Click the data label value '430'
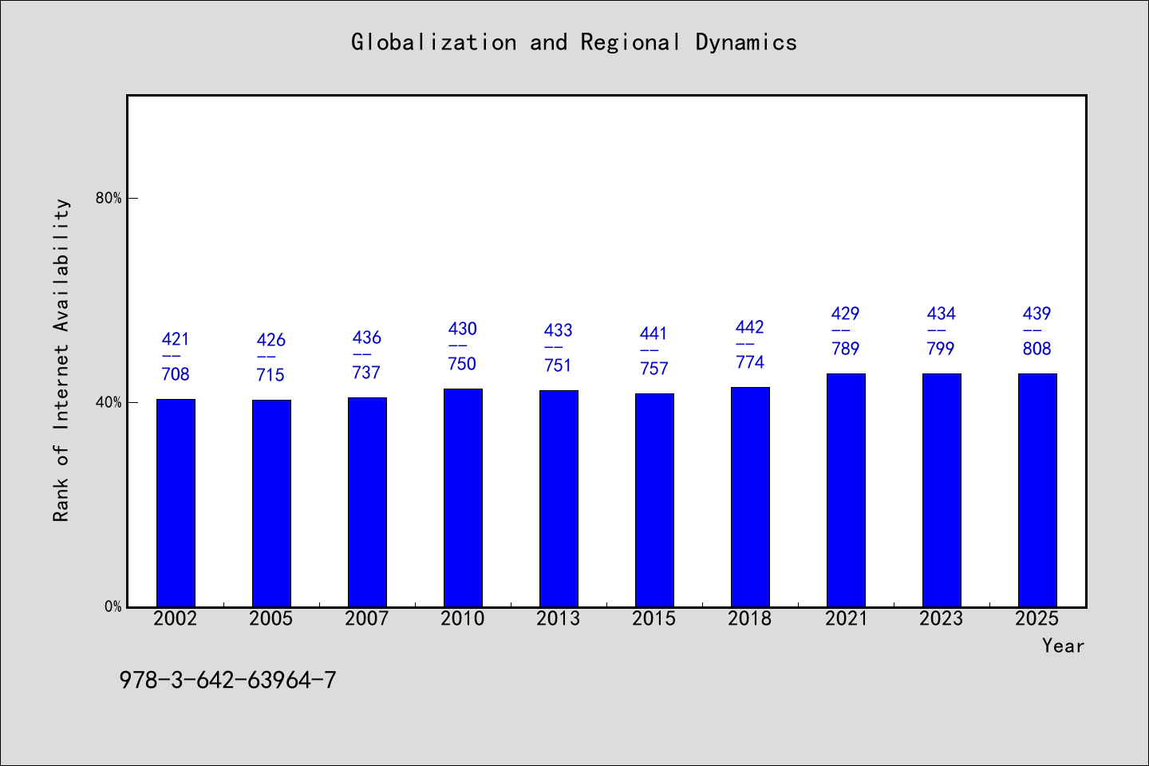The image size is (1149, 766). pos(463,330)
